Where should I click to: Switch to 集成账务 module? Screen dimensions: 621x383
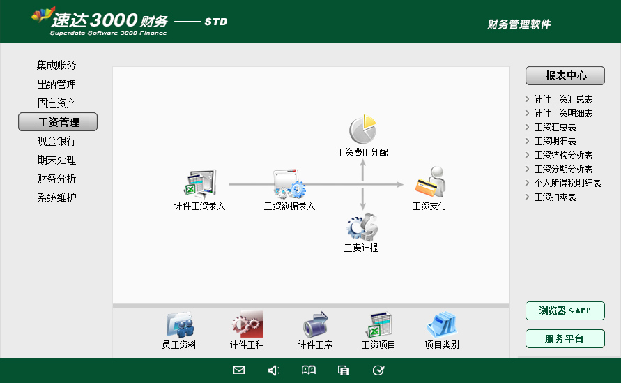[56, 66]
